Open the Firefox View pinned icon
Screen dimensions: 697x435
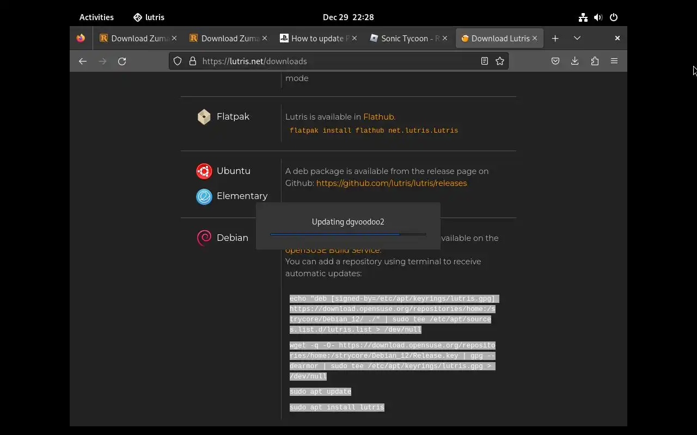(81, 38)
